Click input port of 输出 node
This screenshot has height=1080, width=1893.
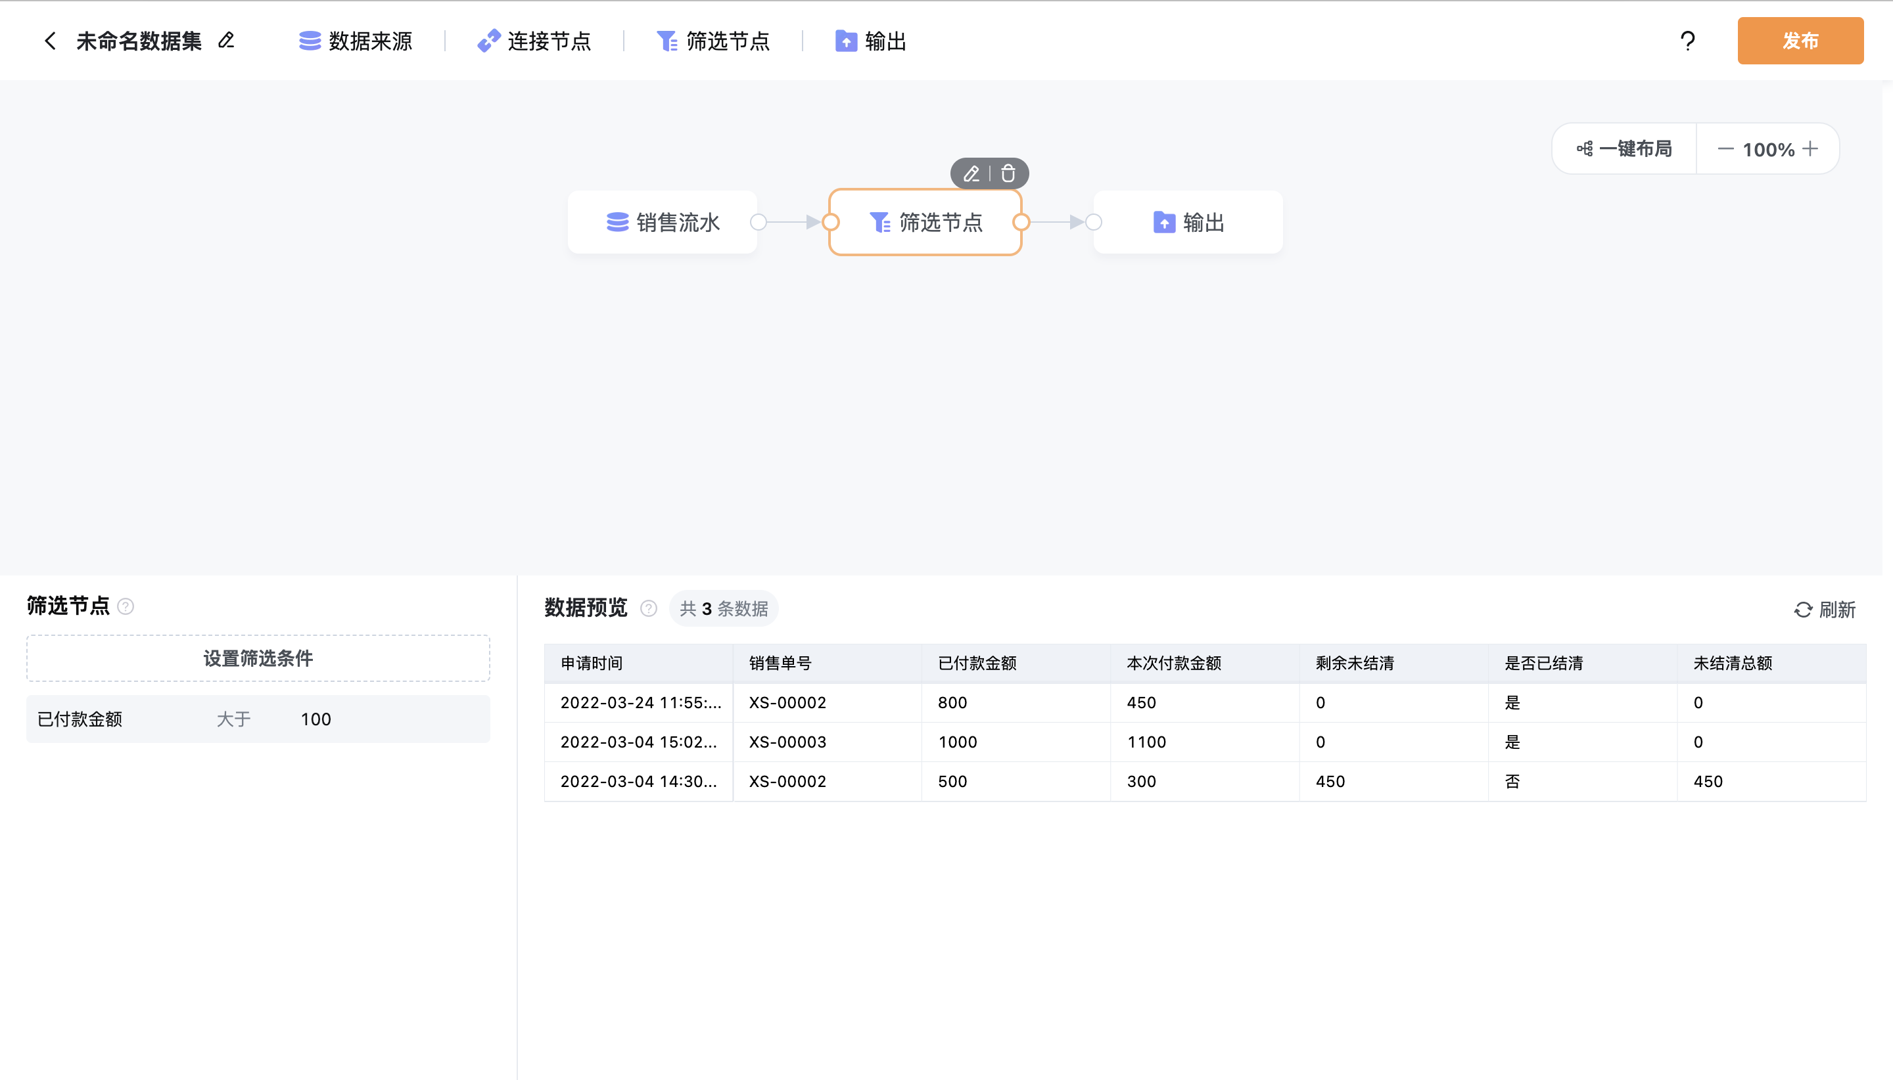[1094, 222]
